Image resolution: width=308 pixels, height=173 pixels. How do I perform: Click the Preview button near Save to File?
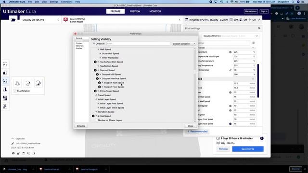tap(223, 149)
